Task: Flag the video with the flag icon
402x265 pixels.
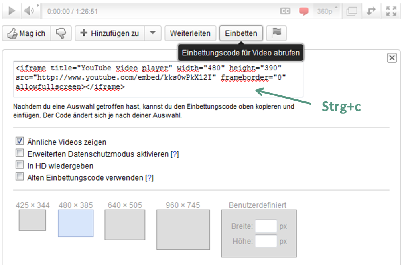Action: (x=276, y=33)
